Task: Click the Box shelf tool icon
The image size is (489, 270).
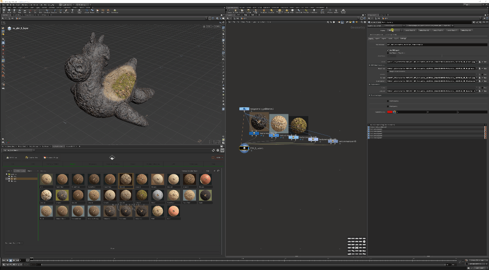Action: [x=4, y=11]
